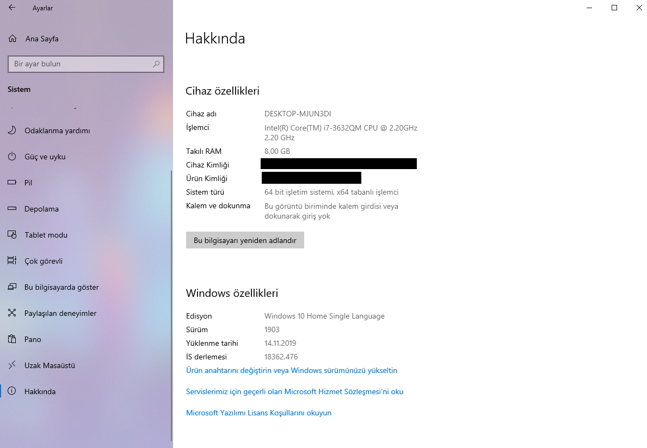Maximize the Ayarlar window
This screenshot has width=647, height=448.
[614, 8]
